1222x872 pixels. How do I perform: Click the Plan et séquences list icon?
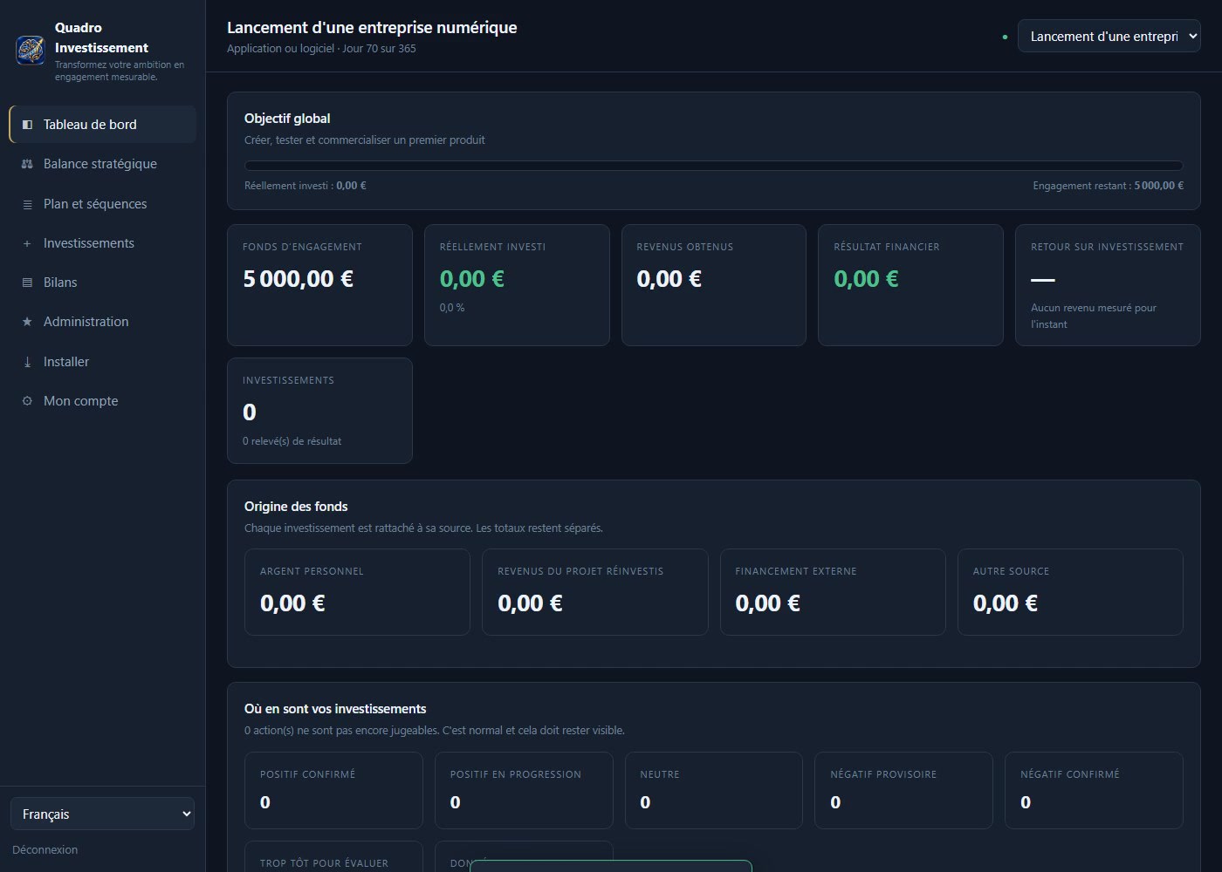click(27, 204)
